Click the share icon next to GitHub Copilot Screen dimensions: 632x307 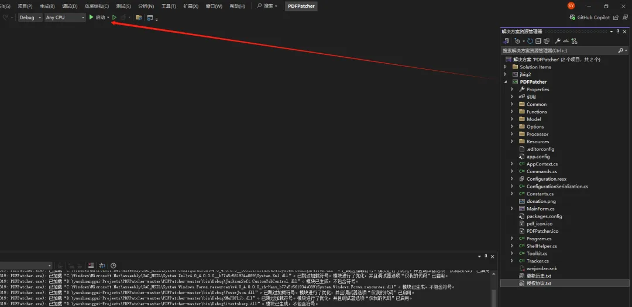coord(616,18)
